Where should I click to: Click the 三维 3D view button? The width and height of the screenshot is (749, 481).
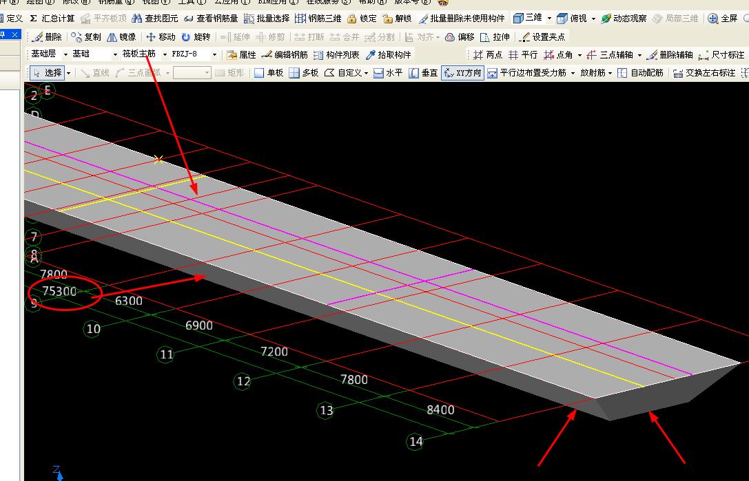coord(528,19)
